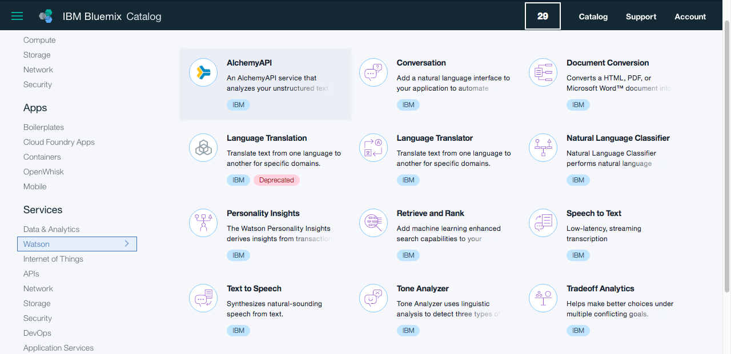
Task: Open the Conversation chat bubble icon
Action: coord(373,72)
